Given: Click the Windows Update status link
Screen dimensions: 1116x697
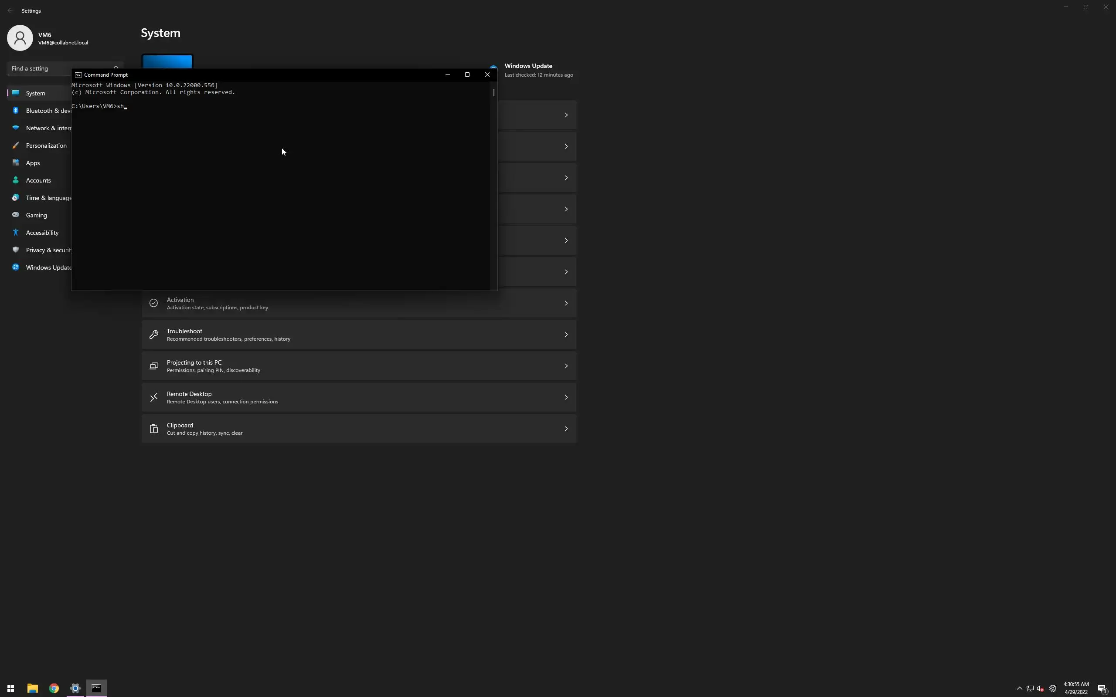Looking at the screenshot, I should point(528,66).
